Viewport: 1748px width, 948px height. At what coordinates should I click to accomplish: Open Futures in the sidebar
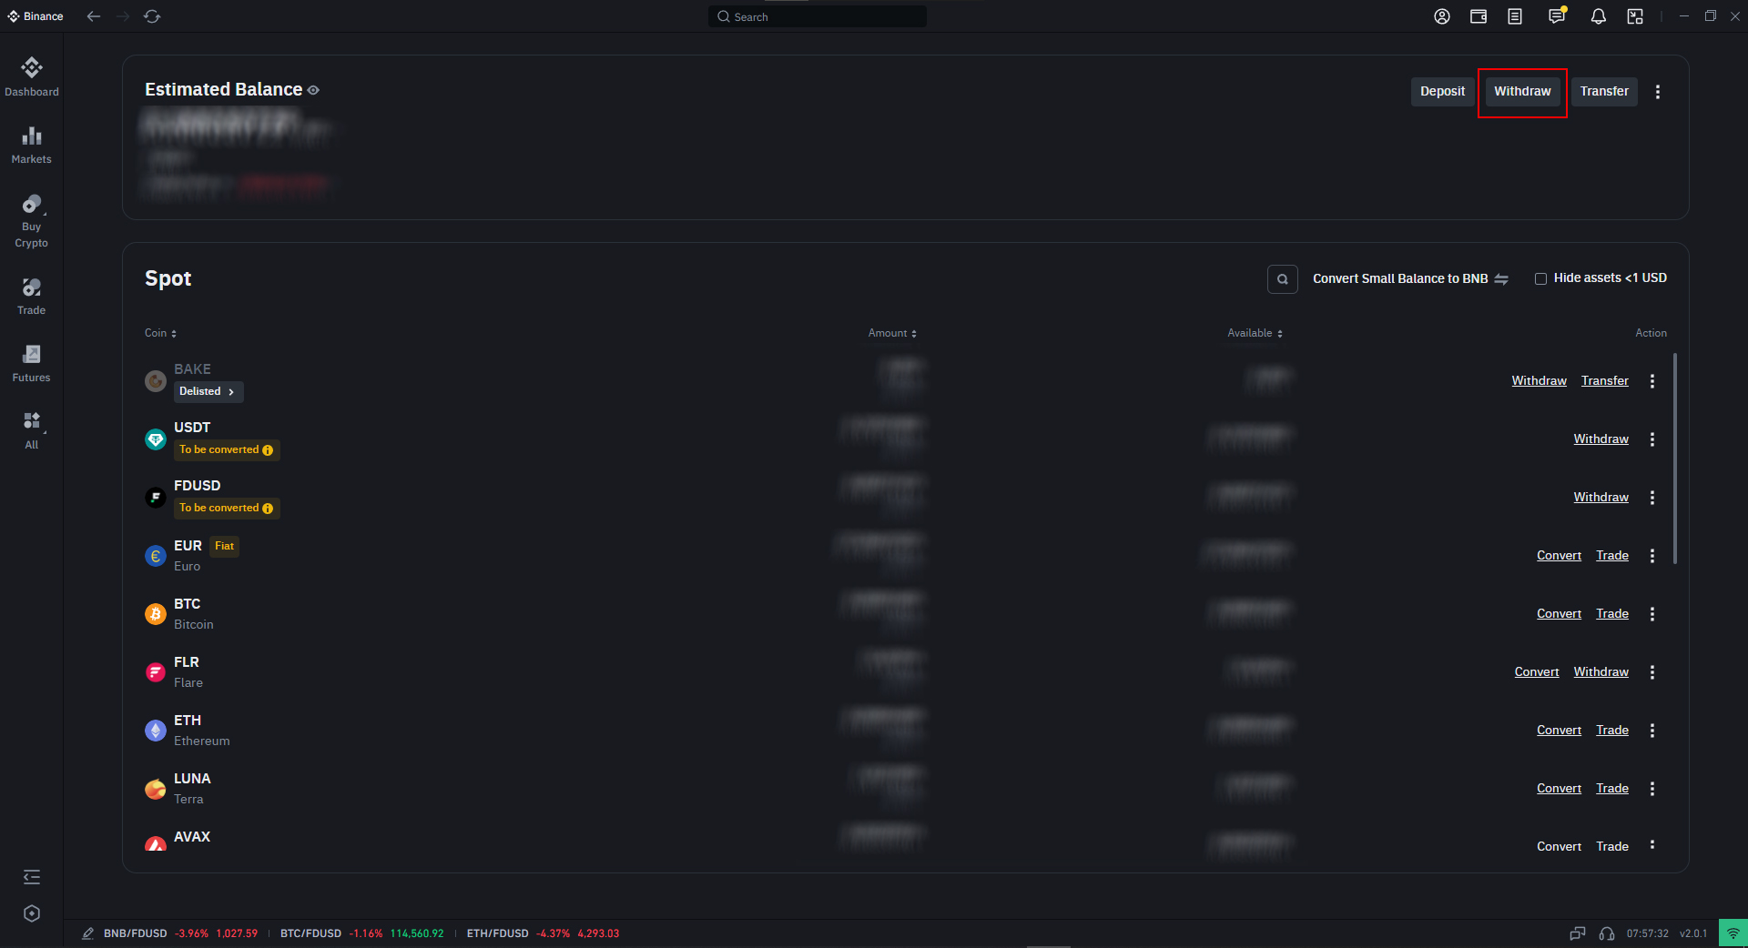[x=32, y=363]
